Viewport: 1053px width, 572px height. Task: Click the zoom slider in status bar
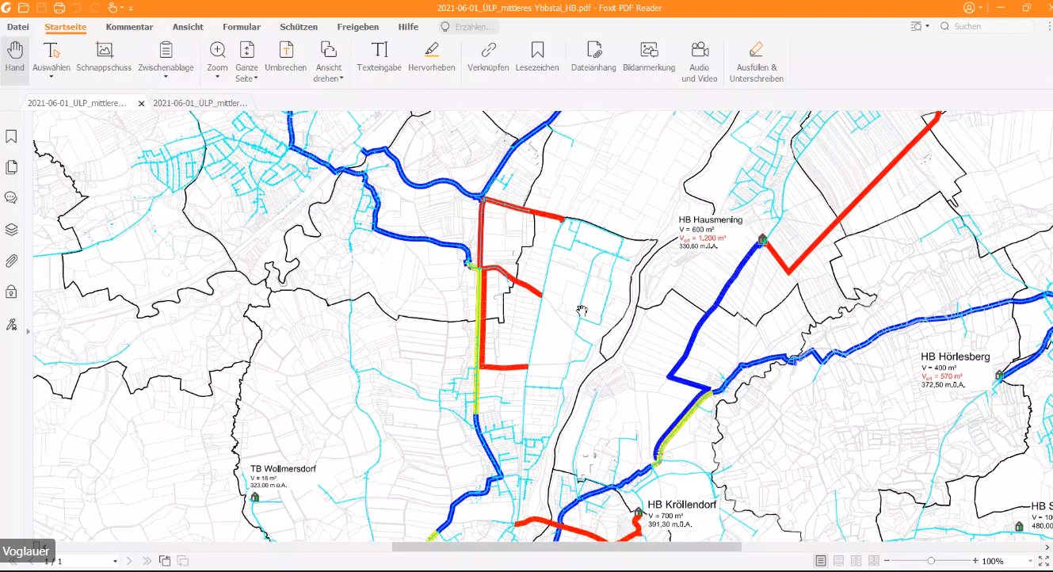click(931, 561)
